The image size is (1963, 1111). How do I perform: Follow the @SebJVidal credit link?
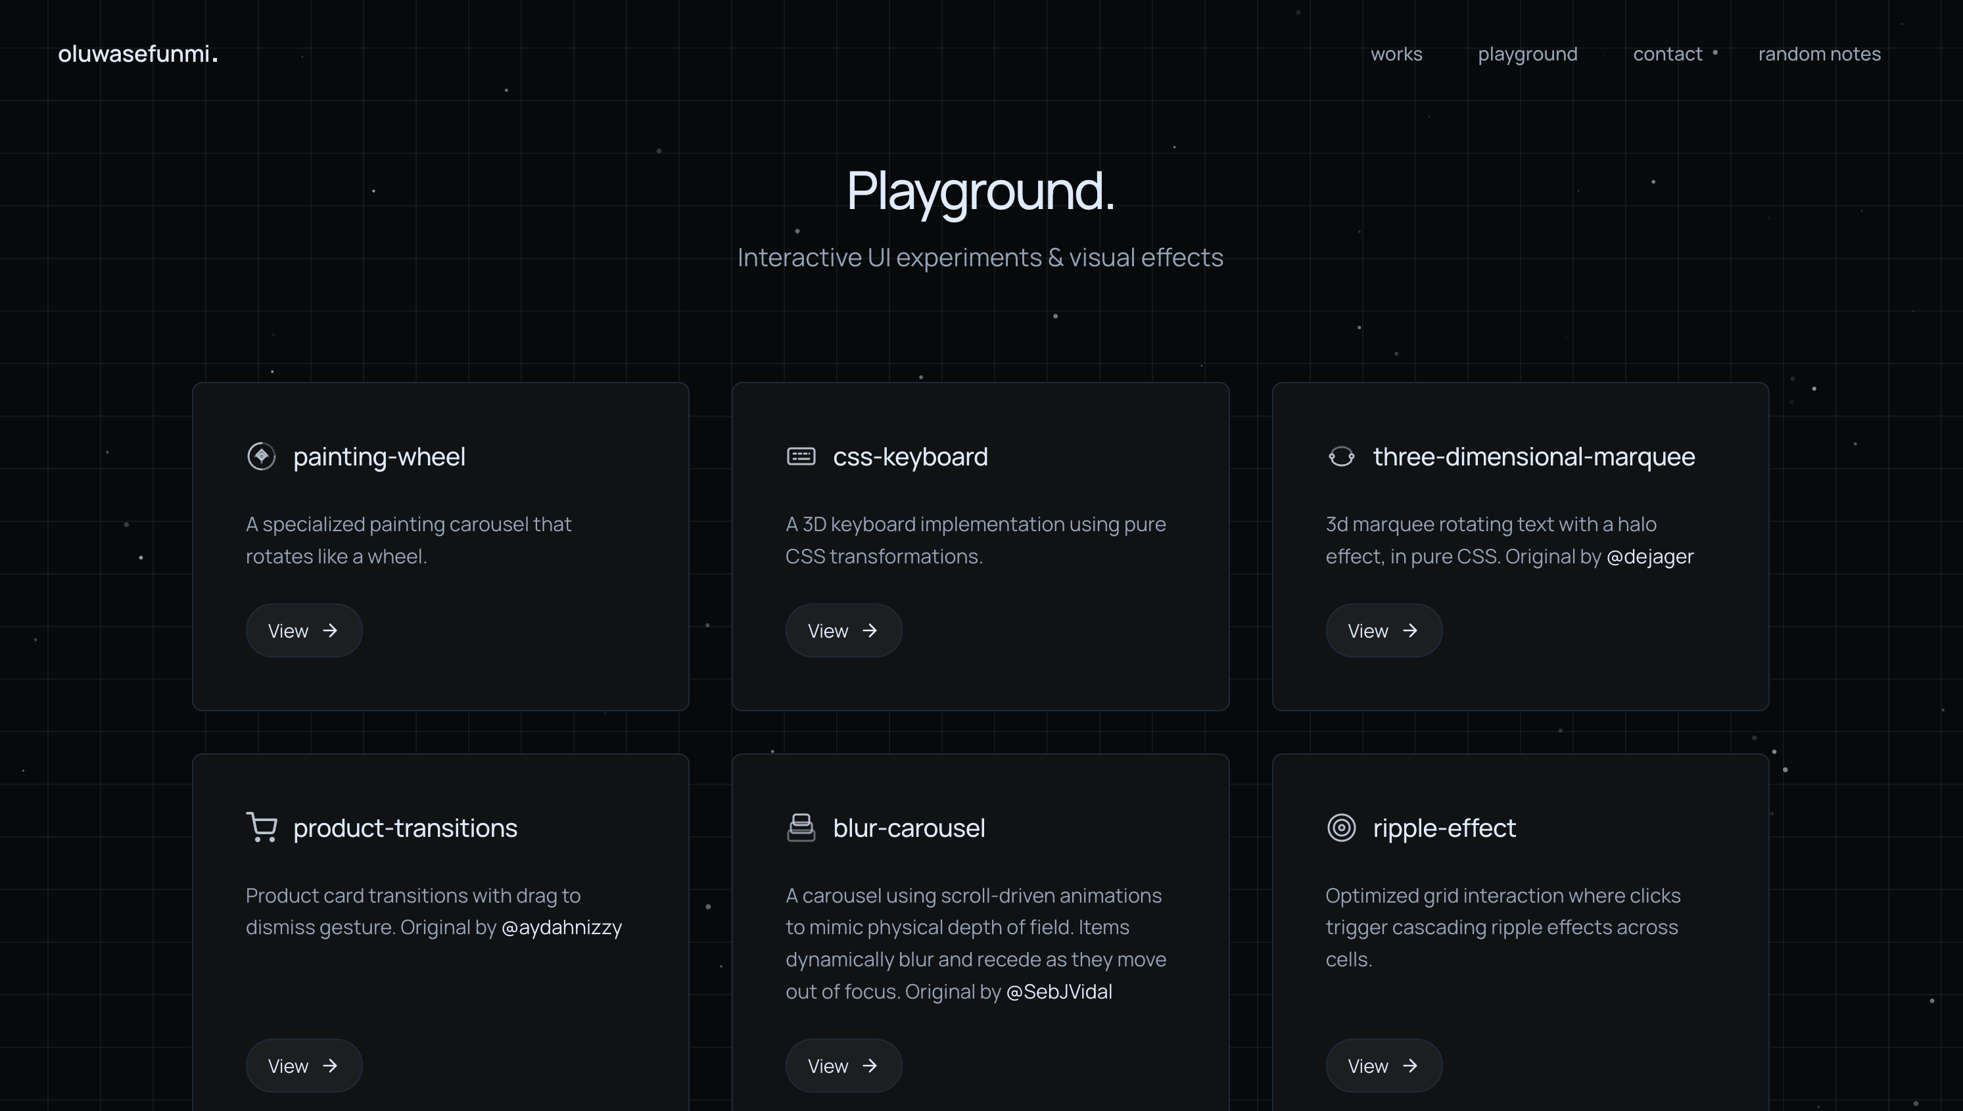point(1058,991)
